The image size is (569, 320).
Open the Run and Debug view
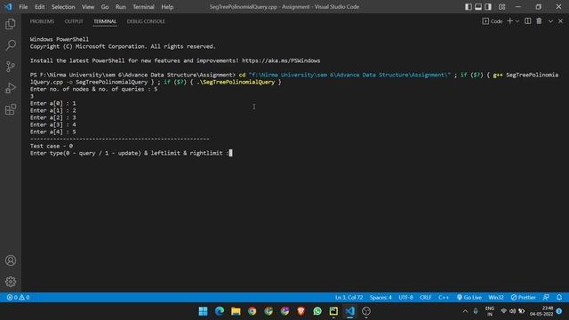point(11,88)
